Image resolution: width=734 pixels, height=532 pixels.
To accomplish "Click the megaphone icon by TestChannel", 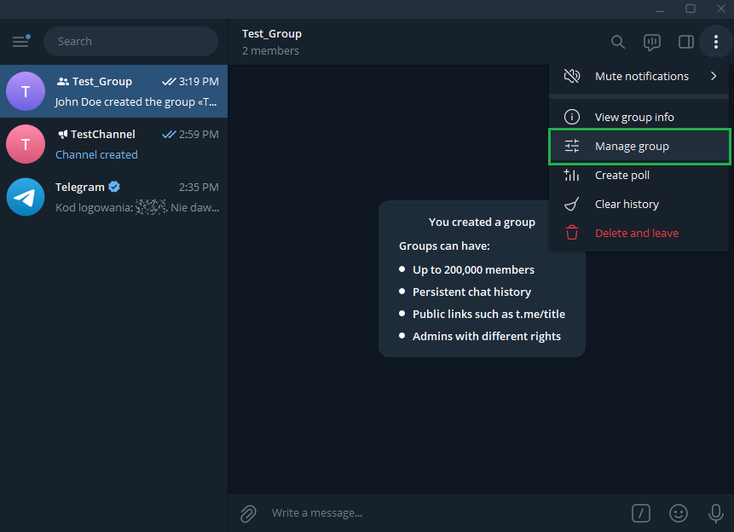I will tap(62, 135).
